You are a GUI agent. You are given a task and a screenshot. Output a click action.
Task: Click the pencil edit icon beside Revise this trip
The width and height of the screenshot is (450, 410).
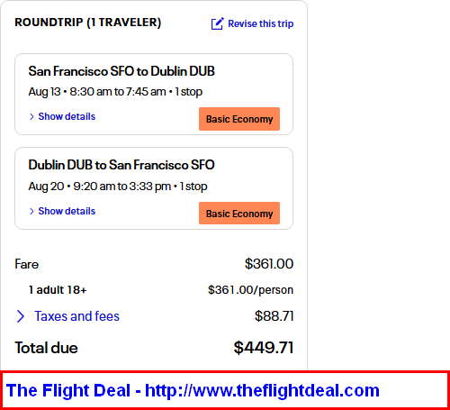(x=218, y=23)
